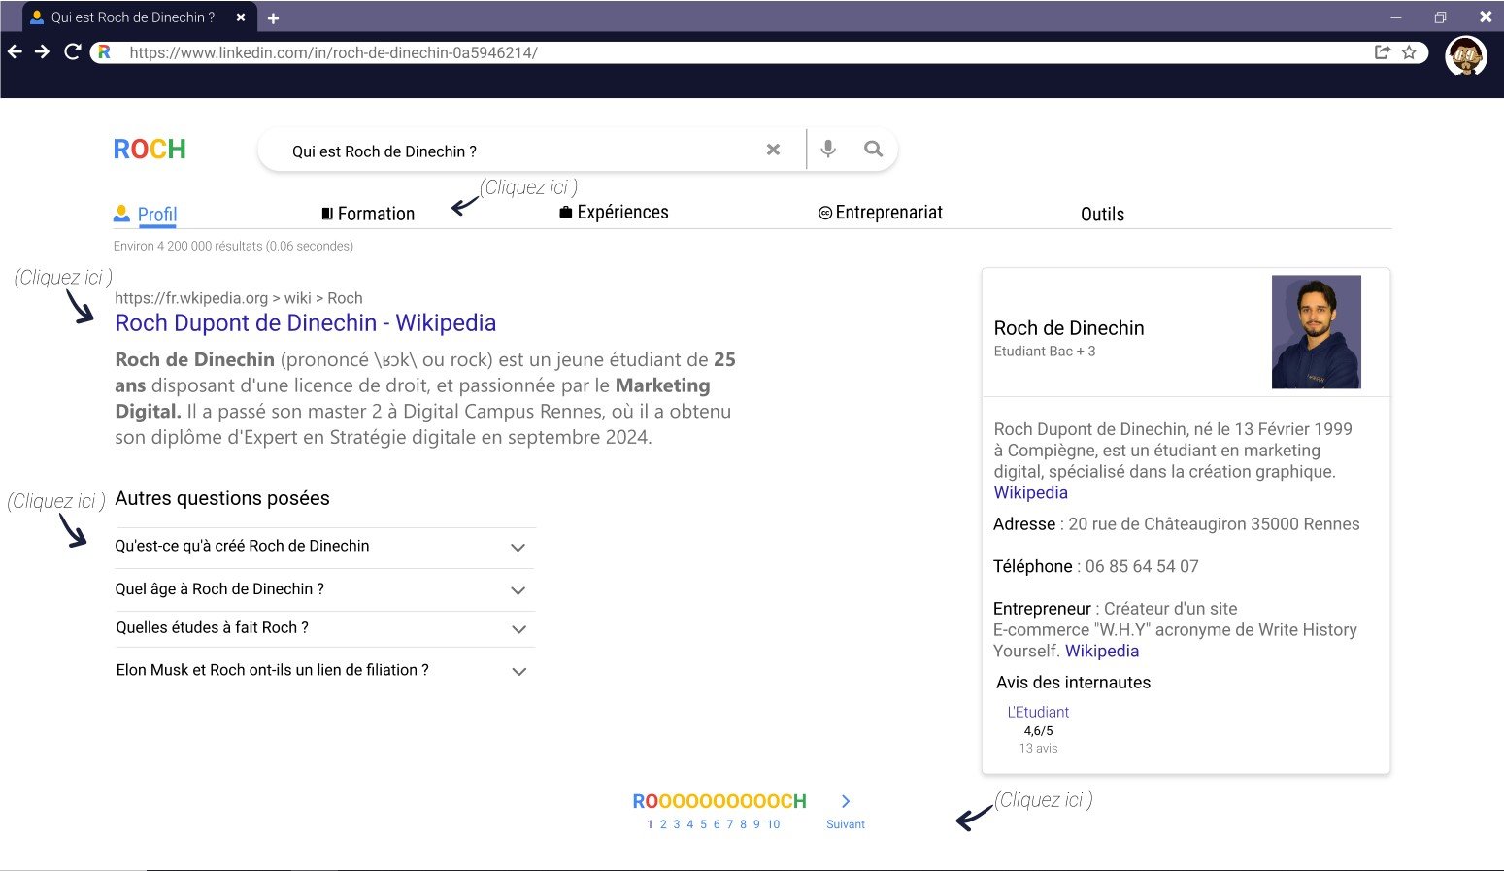This screenshot has height=871, width=1504.
Task: Go to results page 5
Action: point(703,824)
